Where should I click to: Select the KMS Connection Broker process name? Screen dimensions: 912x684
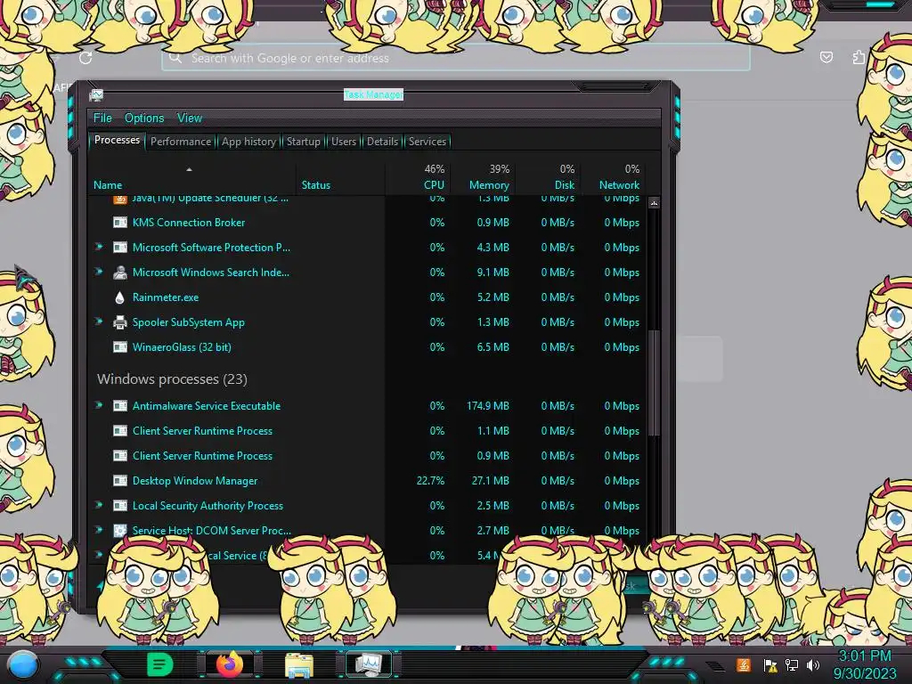(x=189, y=222)
